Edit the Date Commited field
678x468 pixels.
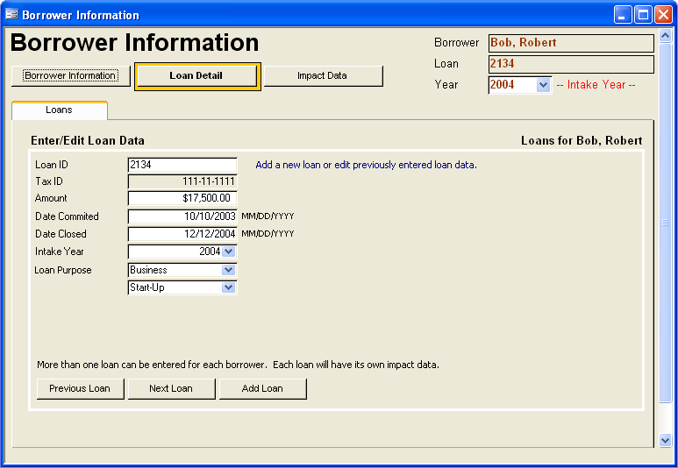click(x=182, y=216)
